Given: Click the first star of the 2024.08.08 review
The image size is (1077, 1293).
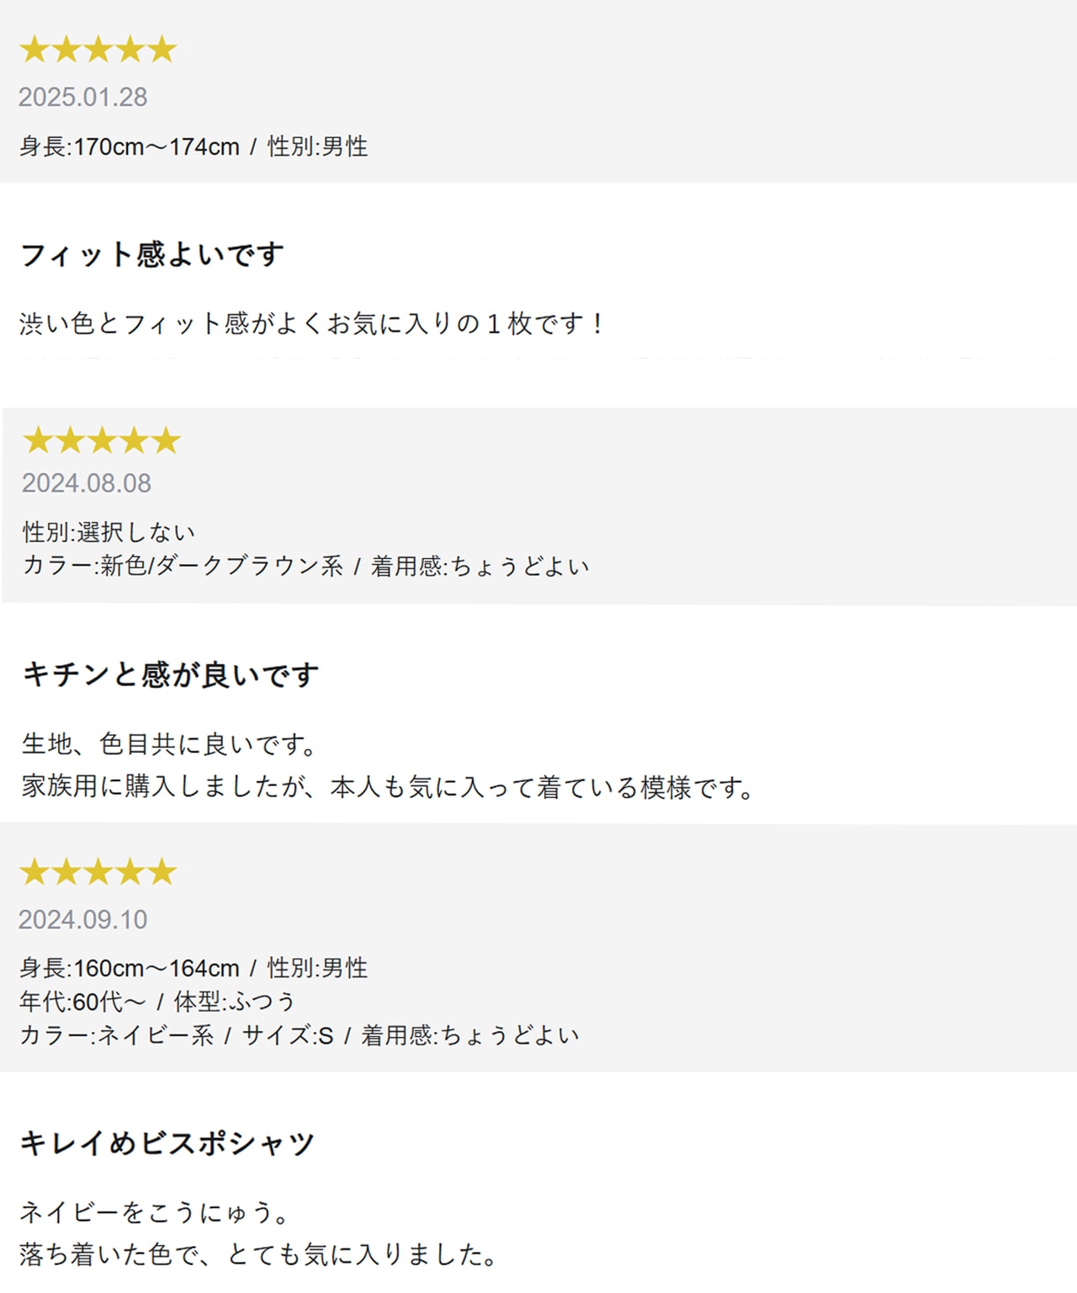Looking at the screenshot, I should click(37, 440).
